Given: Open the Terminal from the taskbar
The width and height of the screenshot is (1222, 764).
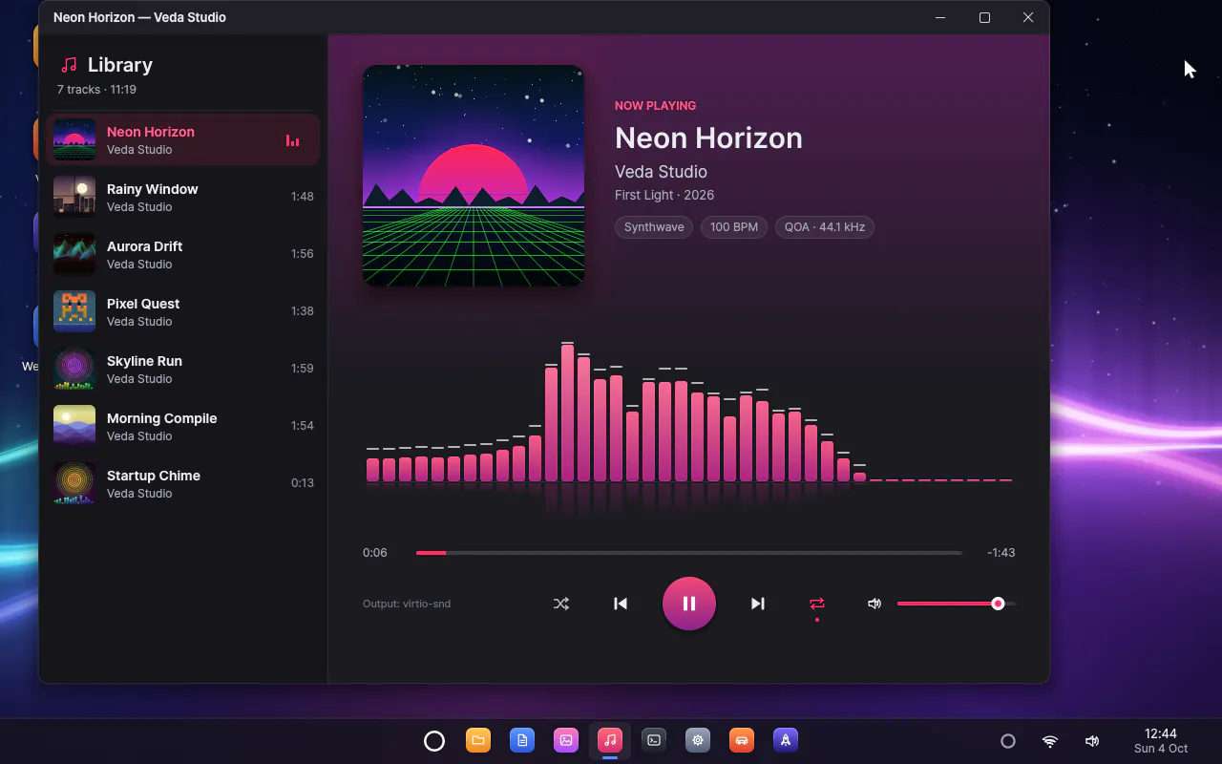Looking at the screenshot, I should click(x=654, y=740).
